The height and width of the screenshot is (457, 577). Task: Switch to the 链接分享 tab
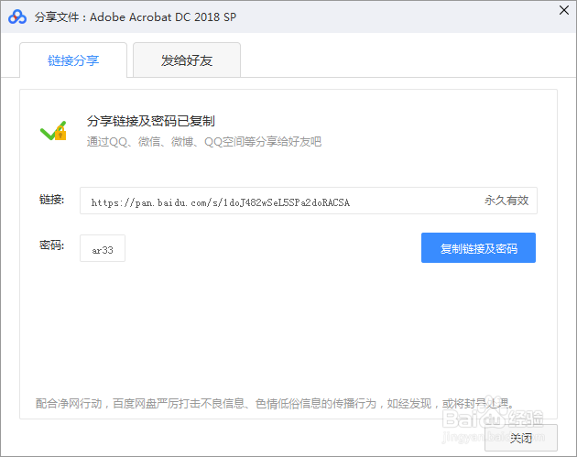tap(73, 60)
